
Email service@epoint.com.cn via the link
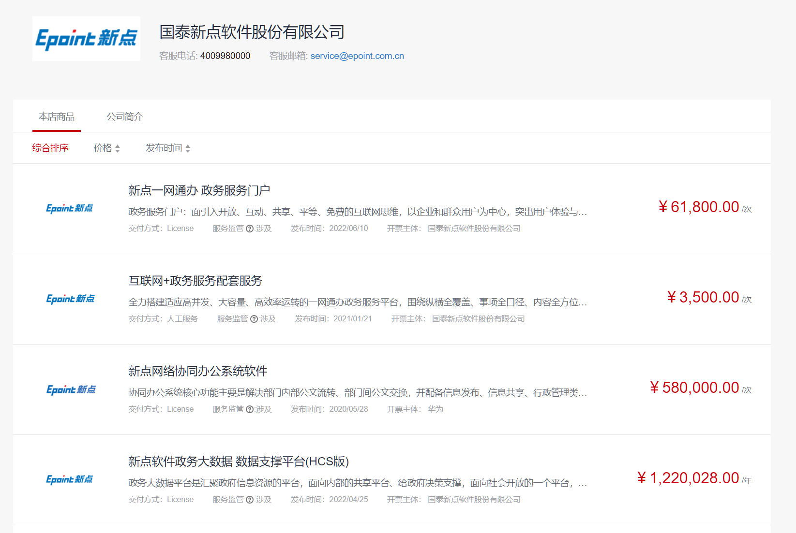pos(357,56)
